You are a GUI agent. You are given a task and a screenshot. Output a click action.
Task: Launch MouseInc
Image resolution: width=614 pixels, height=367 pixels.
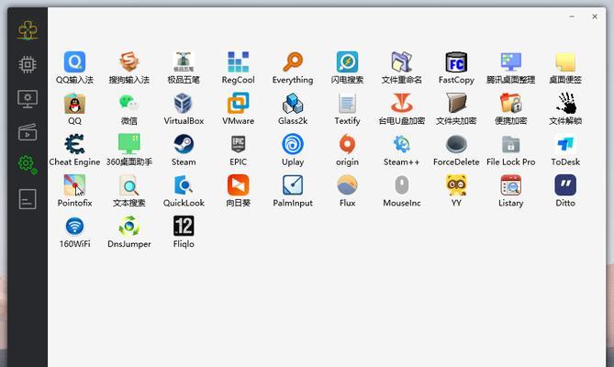[x=402, y=185]
